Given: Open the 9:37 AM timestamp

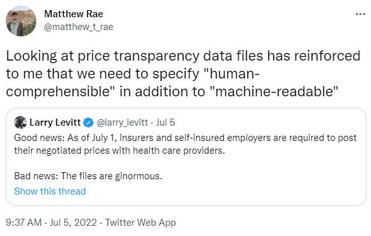Looking at the screenshot, I should [x=24, y=223].
